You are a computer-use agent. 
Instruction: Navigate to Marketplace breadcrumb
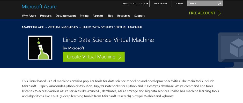click(x=33, y=27)
